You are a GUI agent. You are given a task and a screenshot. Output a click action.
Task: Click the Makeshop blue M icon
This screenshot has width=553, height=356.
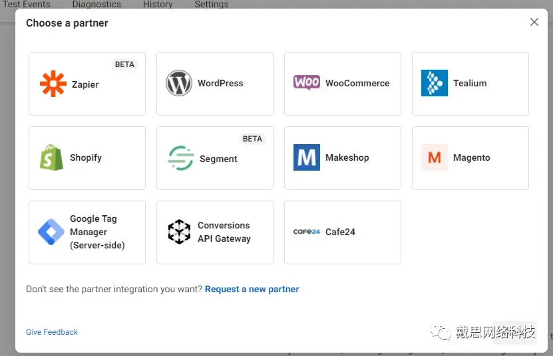click(307, 157)
